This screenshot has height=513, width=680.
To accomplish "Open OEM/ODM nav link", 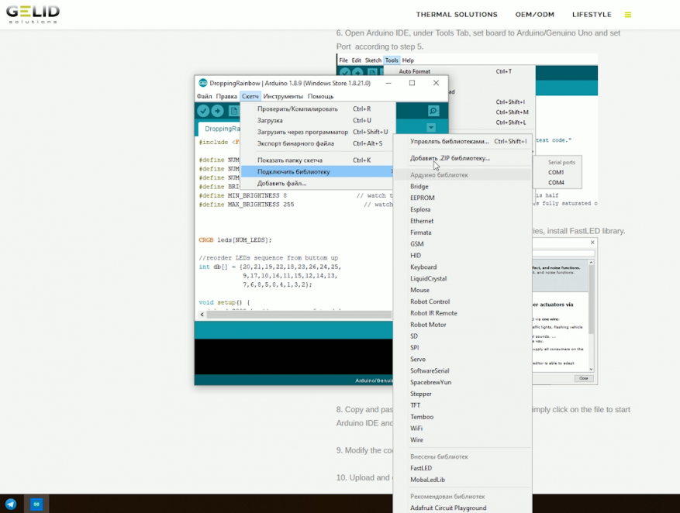I will (x=535, y=14).
